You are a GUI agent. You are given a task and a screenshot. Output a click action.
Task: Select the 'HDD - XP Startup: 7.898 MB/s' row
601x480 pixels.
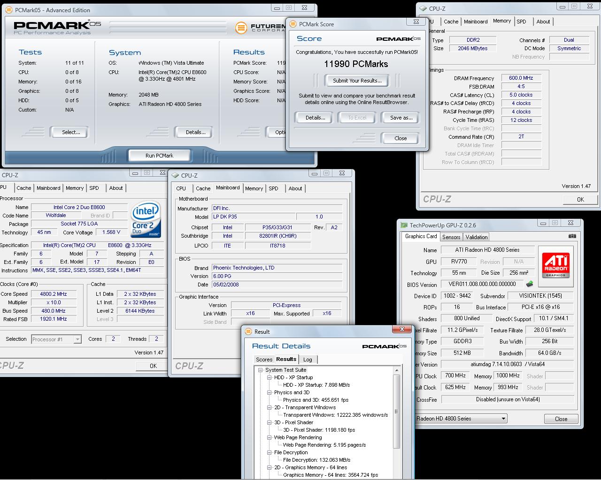pos(316,385)
